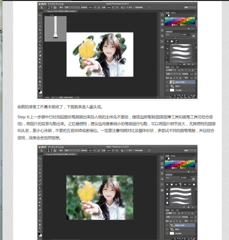
Task: Open the workspace switcher dropdown in the Step 6 screenshot
Action: (190, 150)
